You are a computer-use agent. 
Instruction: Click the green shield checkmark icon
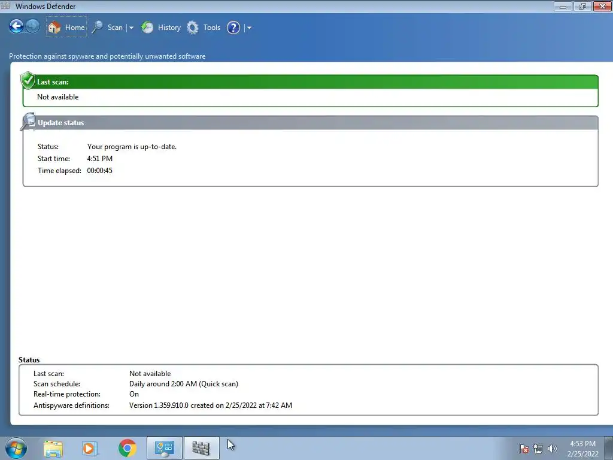pyautogui.click(x=28, y=80)
